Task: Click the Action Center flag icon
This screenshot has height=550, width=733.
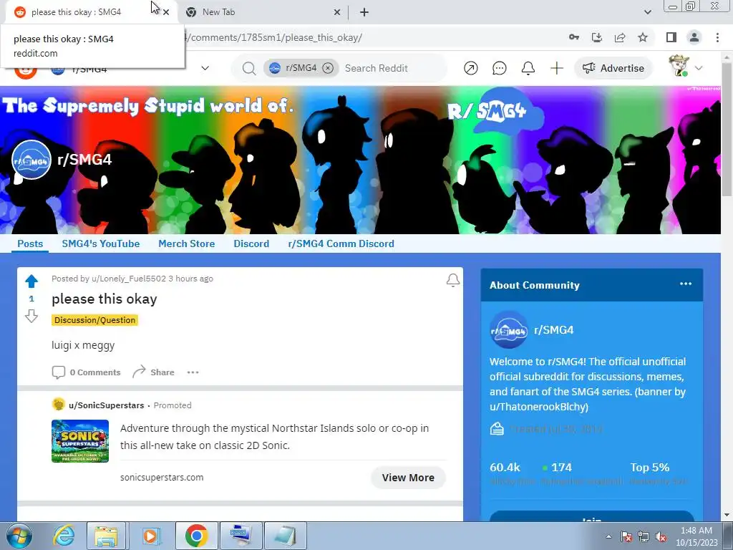Action: coord(626,537)
